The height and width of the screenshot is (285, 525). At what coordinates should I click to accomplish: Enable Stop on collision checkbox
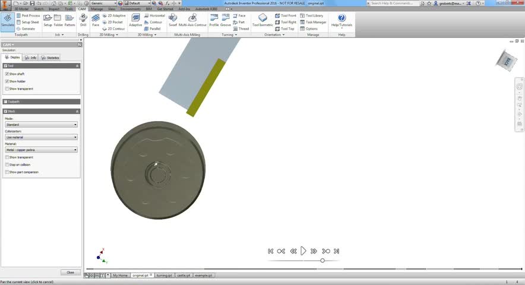[x=7, y=165]
